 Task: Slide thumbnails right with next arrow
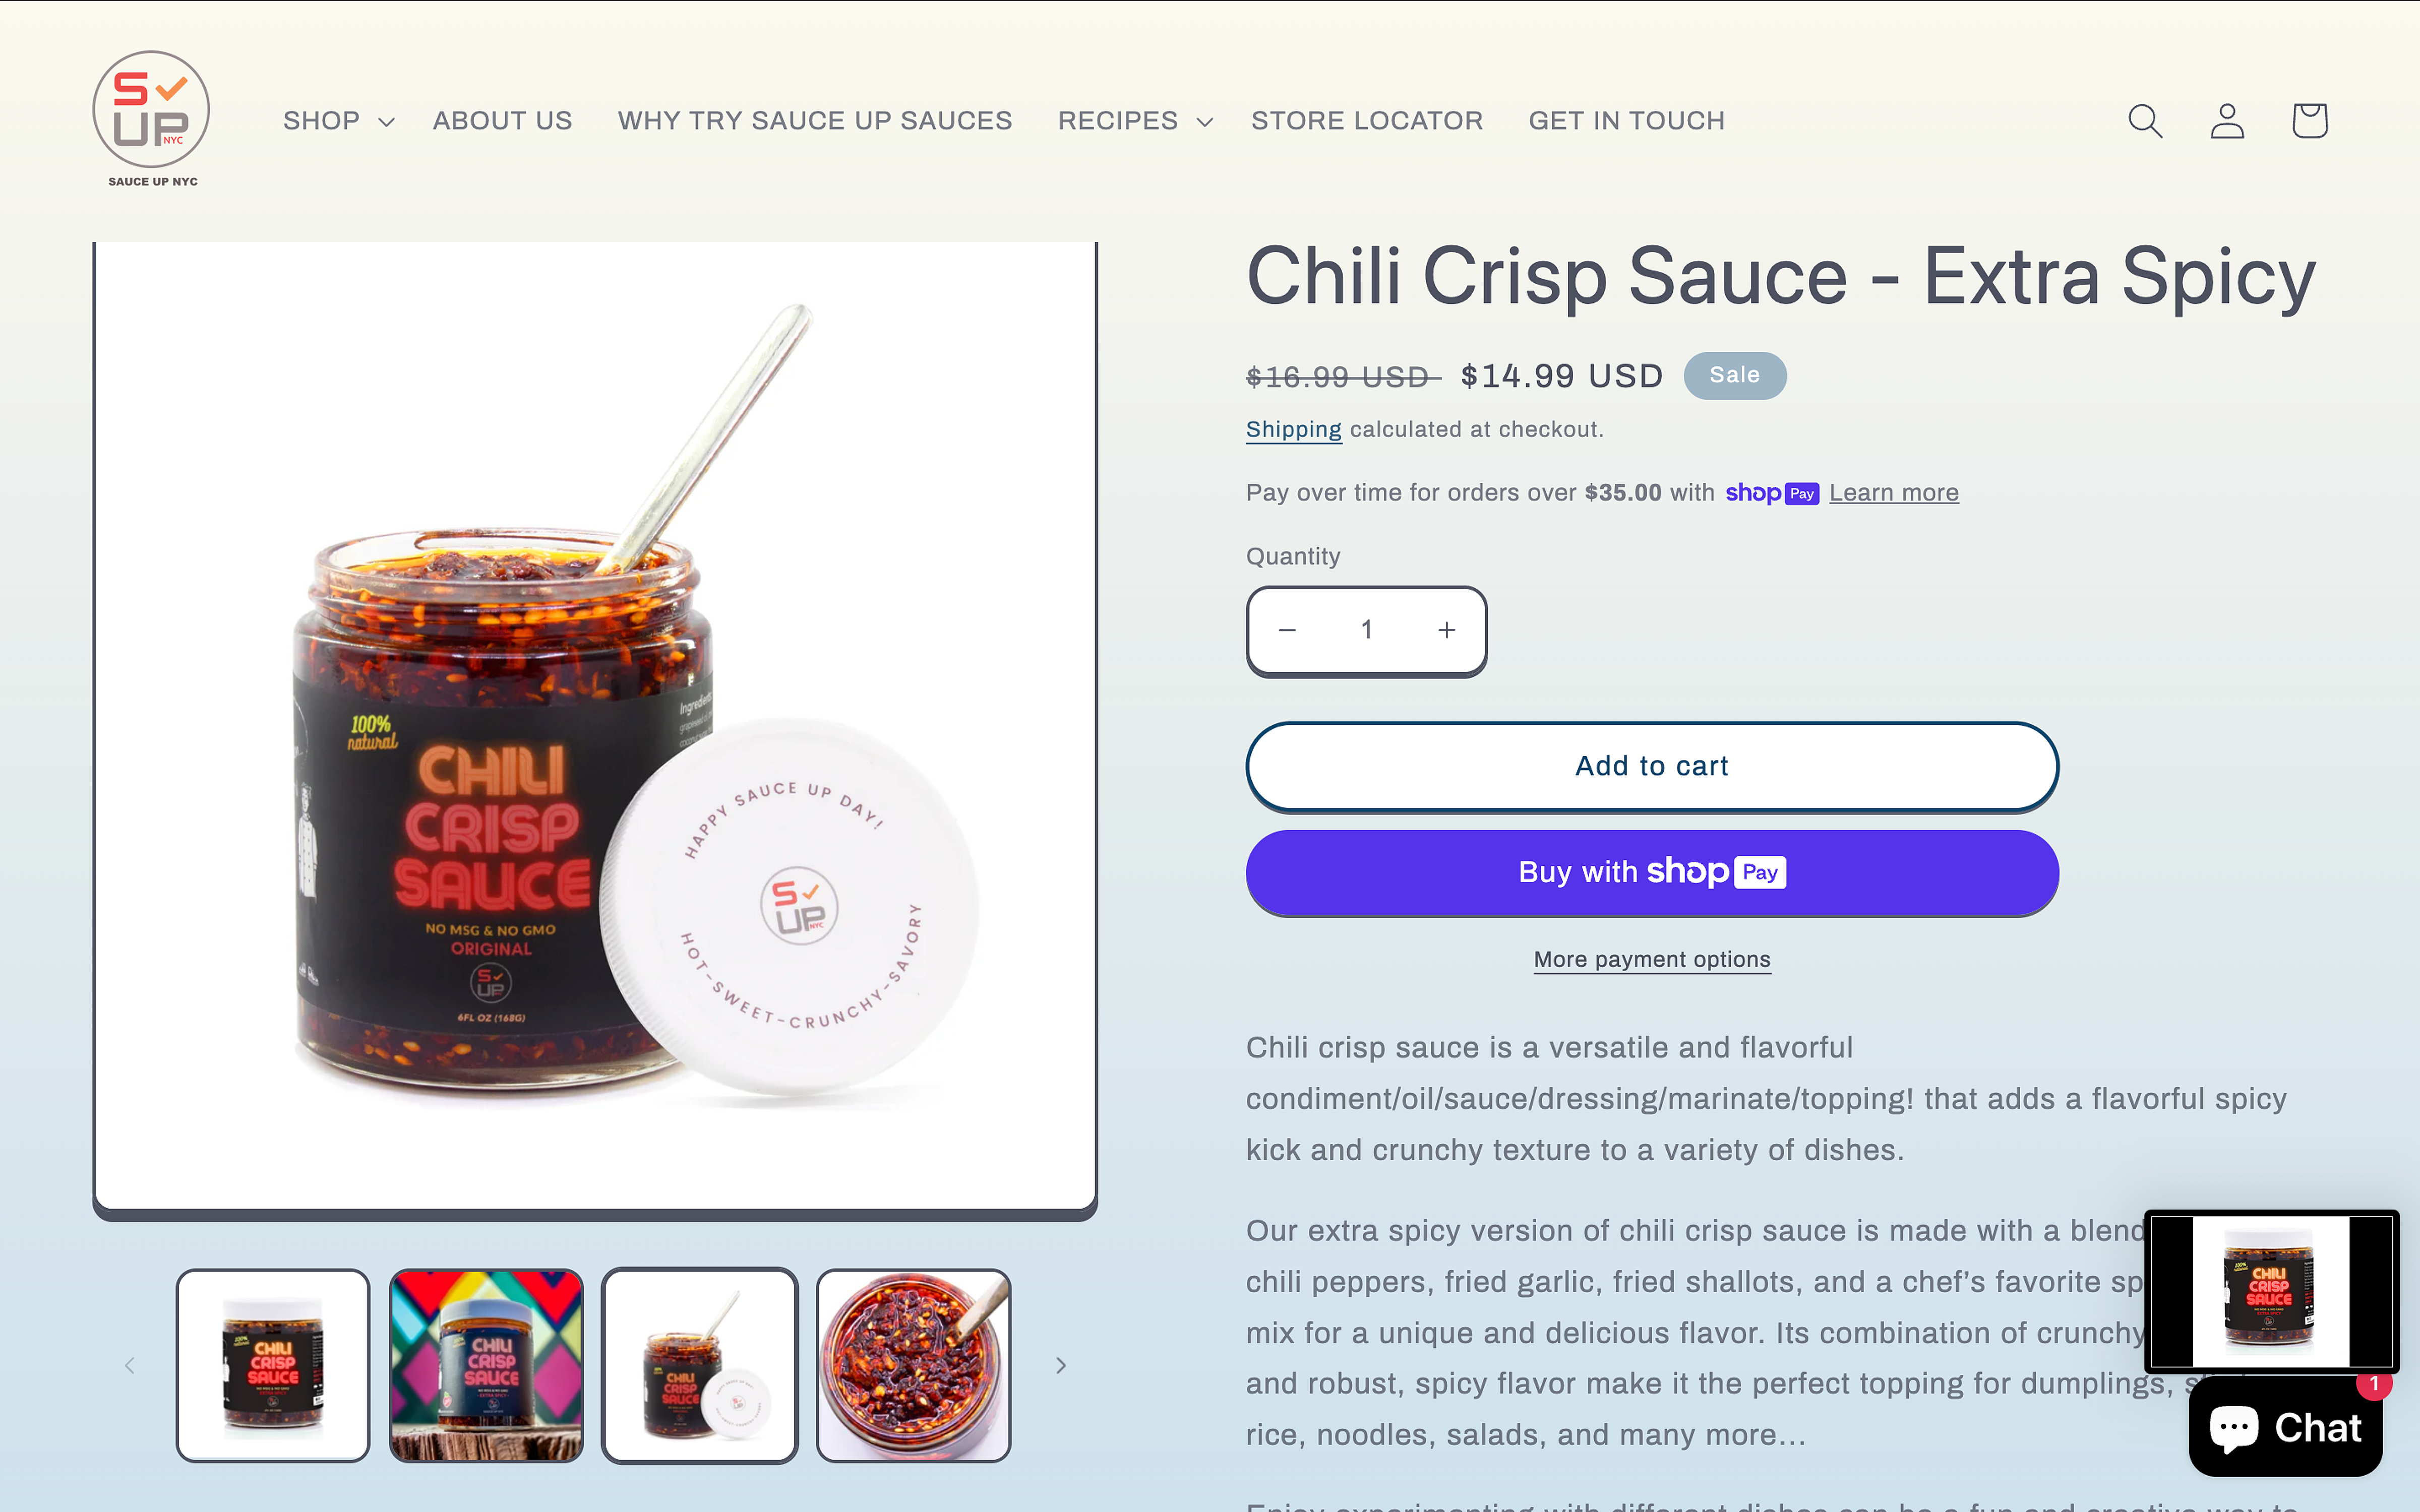[1061, 1365]
